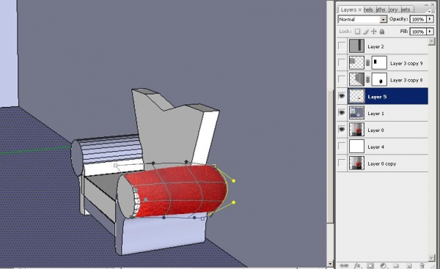
Task: Click the canvas vertical scrollbar down arrow
Action: (x=330, y=264)
